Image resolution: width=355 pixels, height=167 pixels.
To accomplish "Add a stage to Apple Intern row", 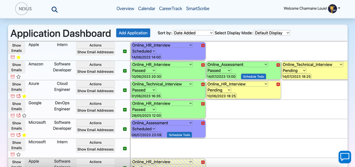I will click(x=125, y=52).
